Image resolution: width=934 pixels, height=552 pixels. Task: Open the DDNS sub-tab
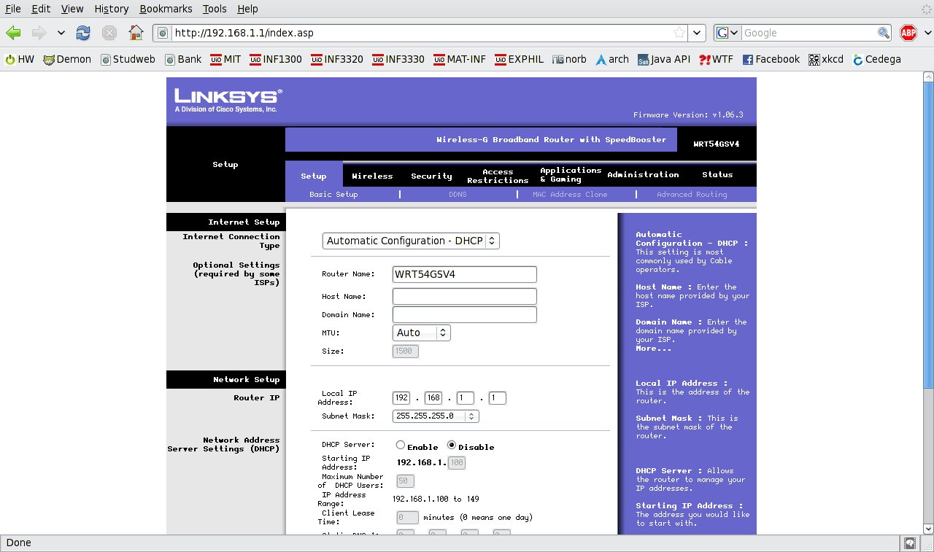pos(458,195)
